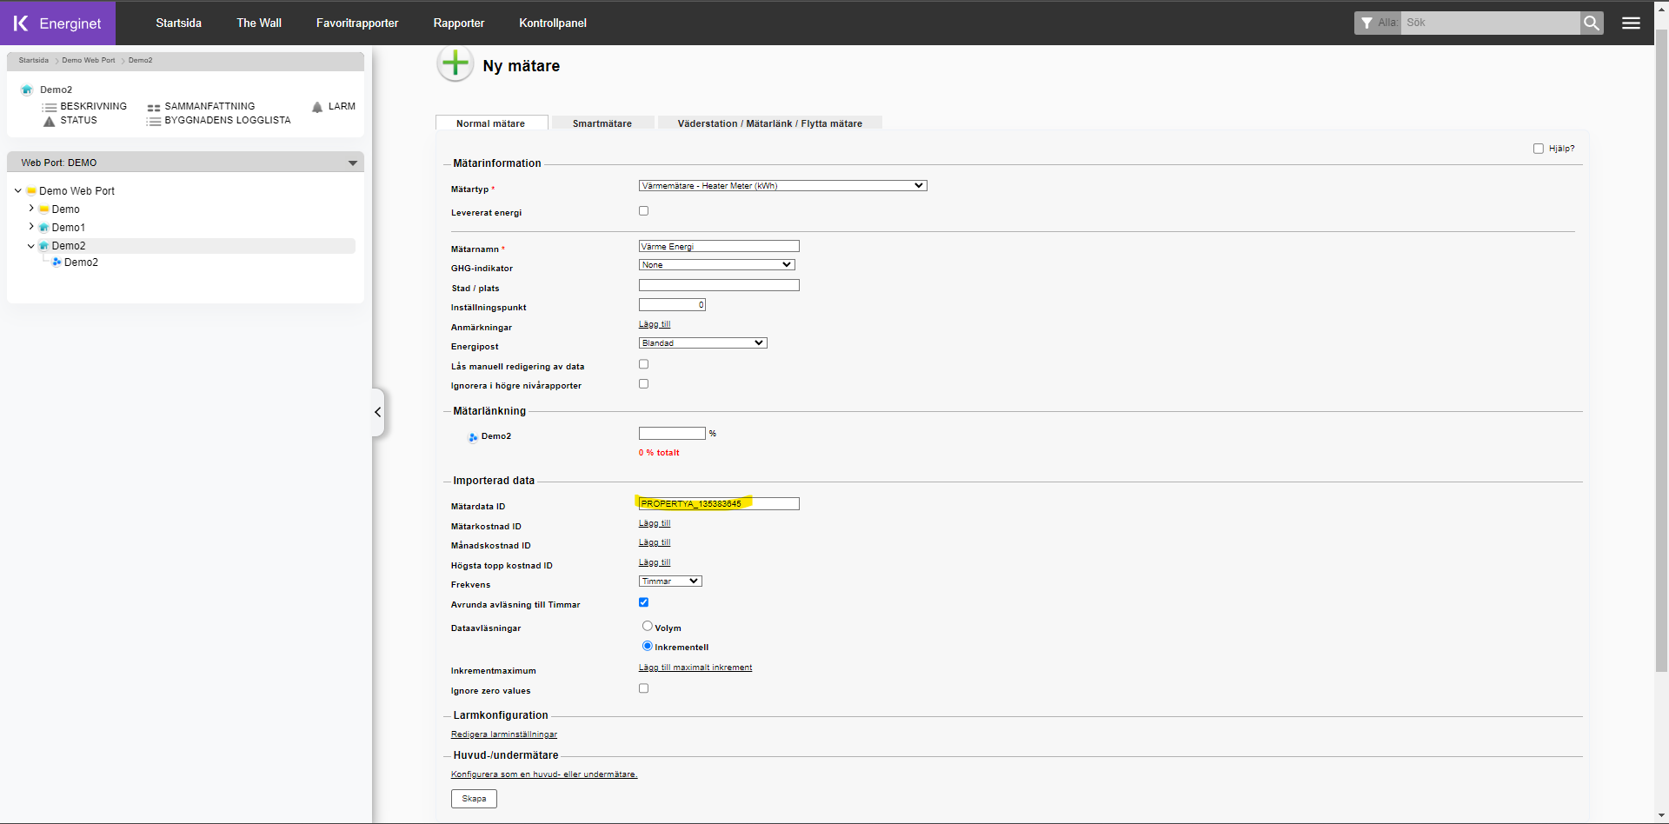1669x824 pixels.
Task: Open Rapporter in top navigation
Action: point(459,23)
